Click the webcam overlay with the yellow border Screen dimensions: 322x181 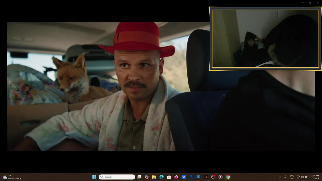tap(265, 38)
